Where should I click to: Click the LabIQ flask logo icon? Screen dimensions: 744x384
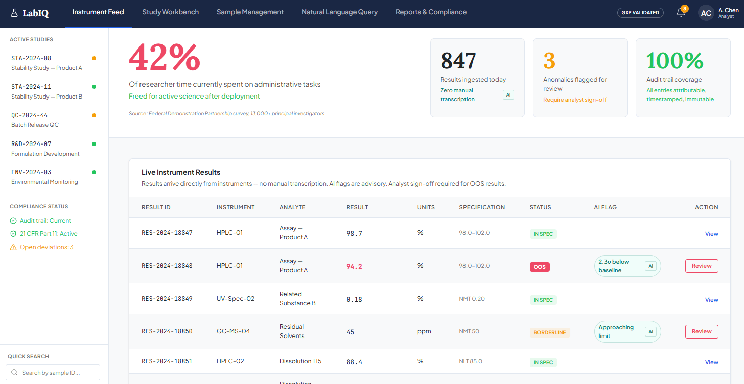click(14, 13)
